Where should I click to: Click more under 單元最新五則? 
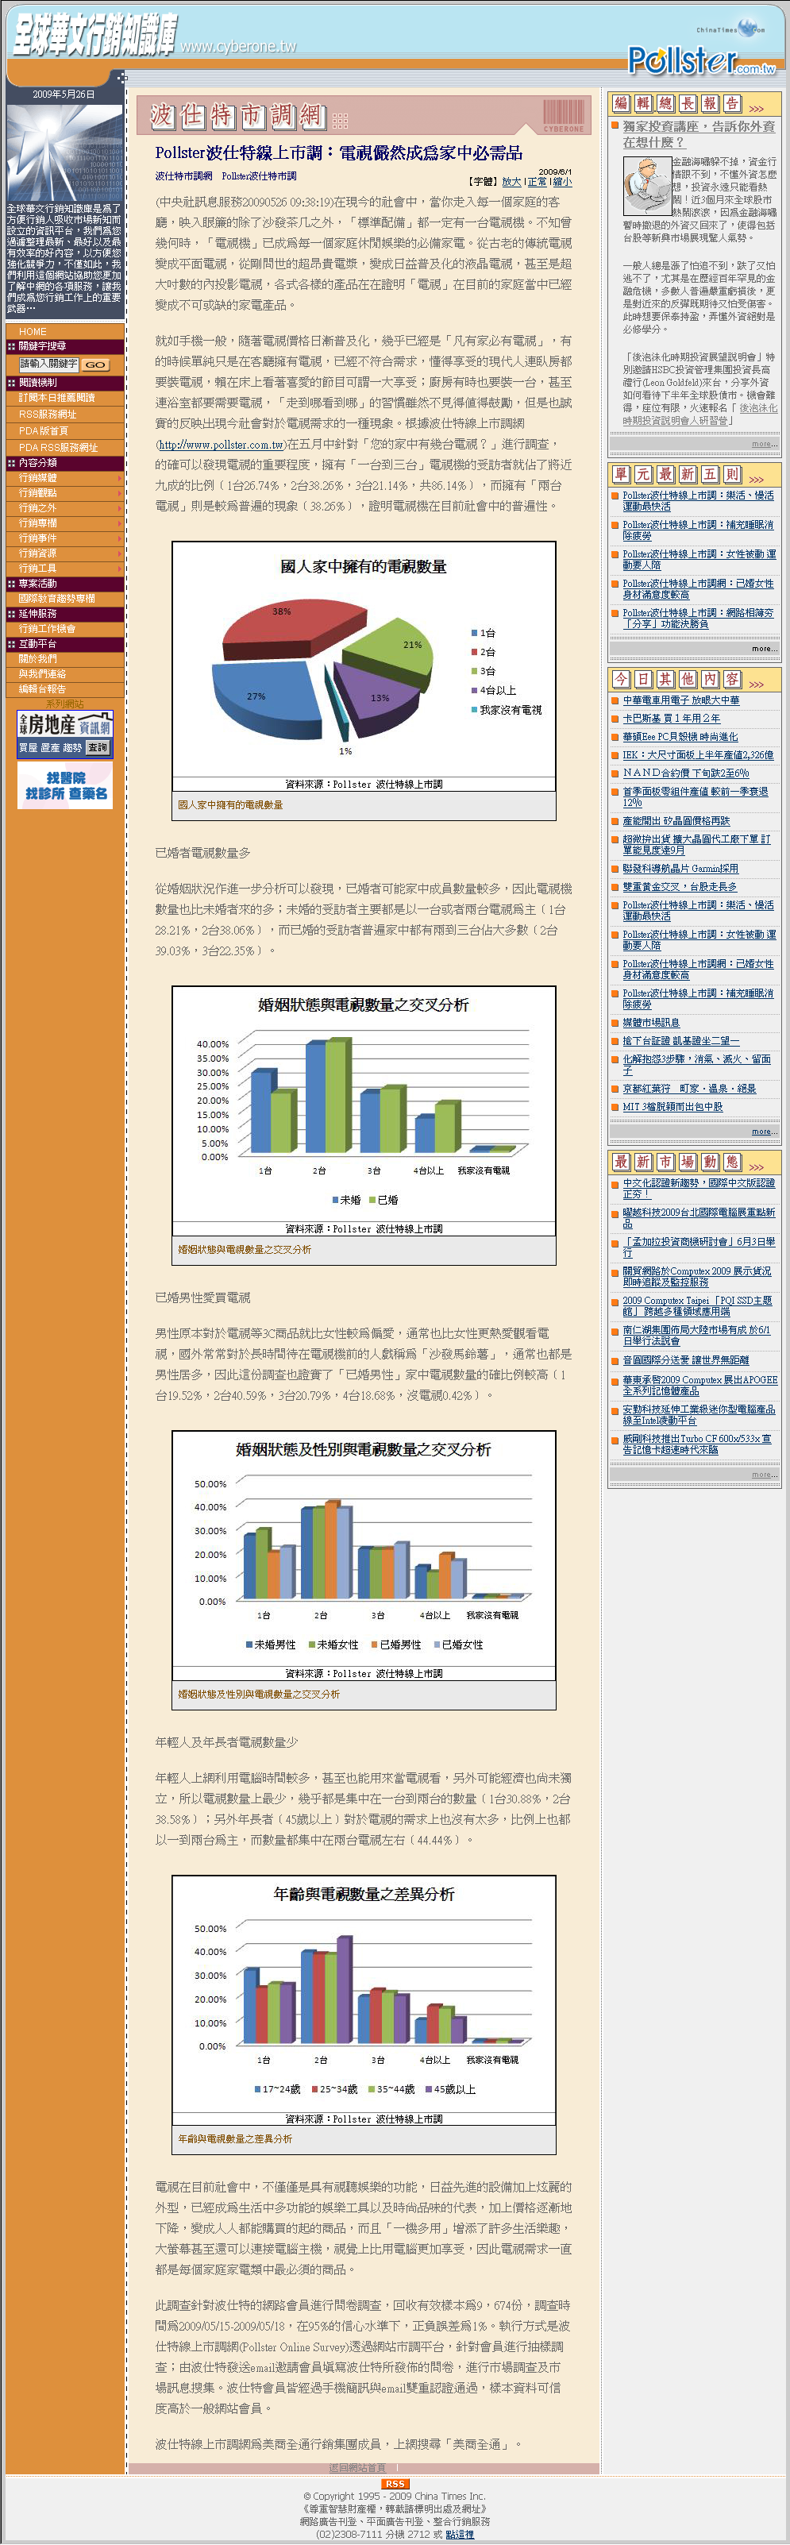[763, 649]
